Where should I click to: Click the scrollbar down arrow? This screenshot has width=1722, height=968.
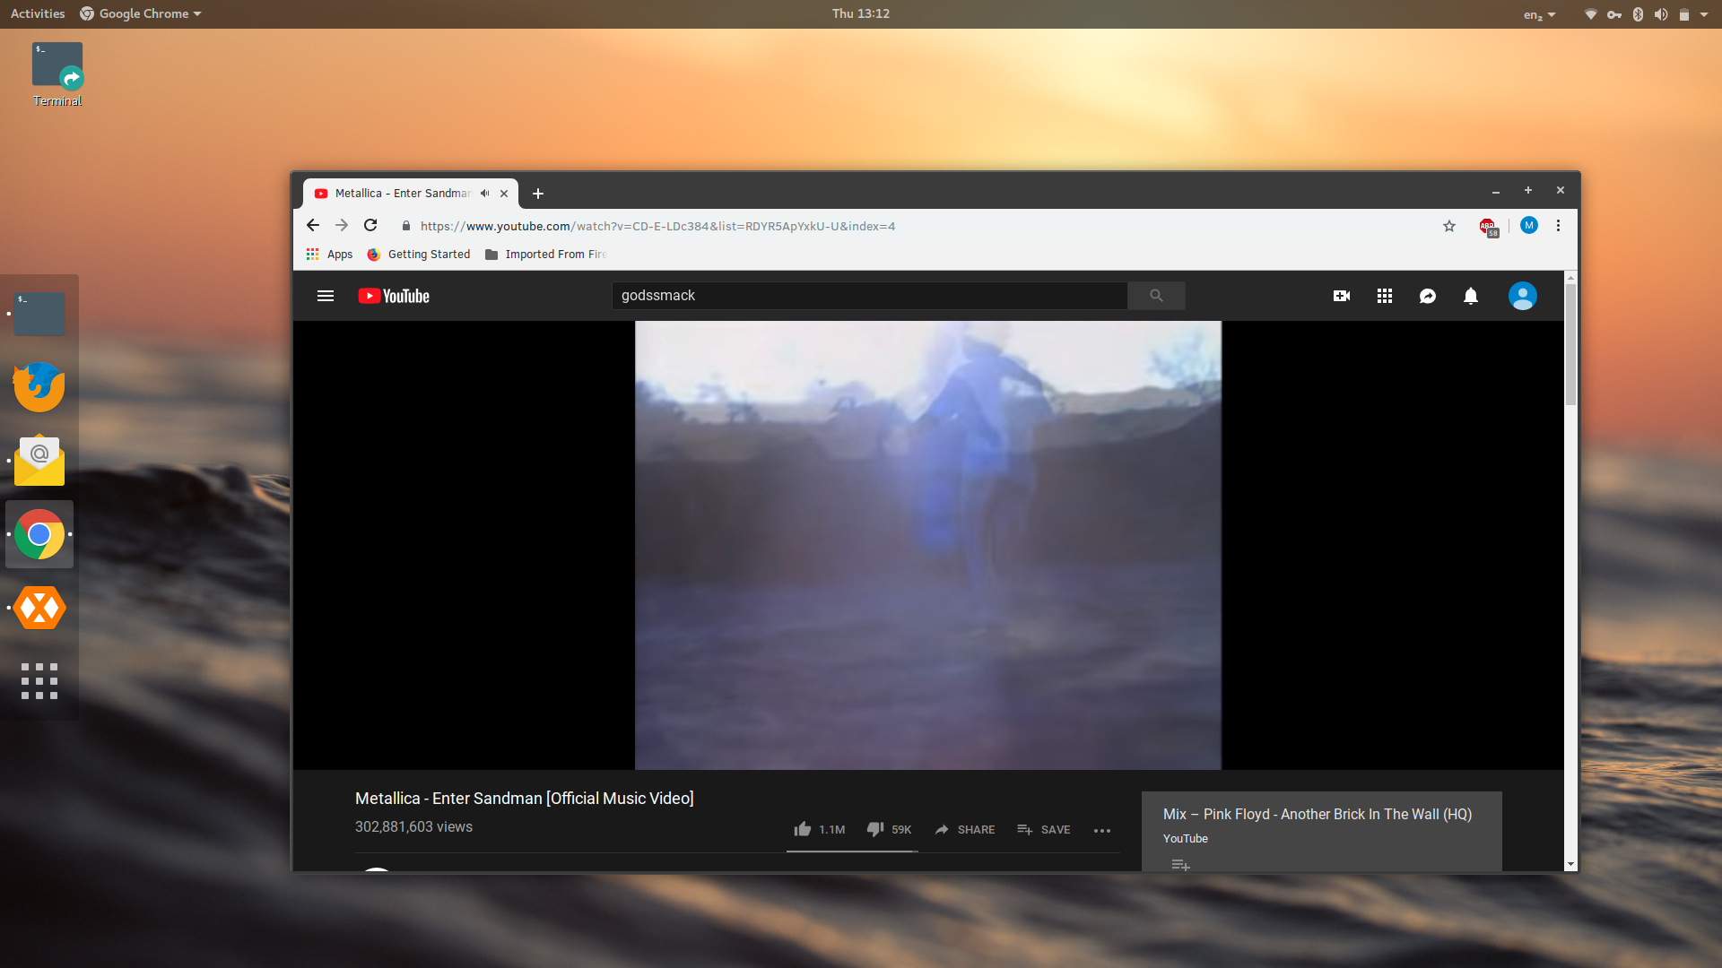pyautogui.click(x=1570, y=864)
